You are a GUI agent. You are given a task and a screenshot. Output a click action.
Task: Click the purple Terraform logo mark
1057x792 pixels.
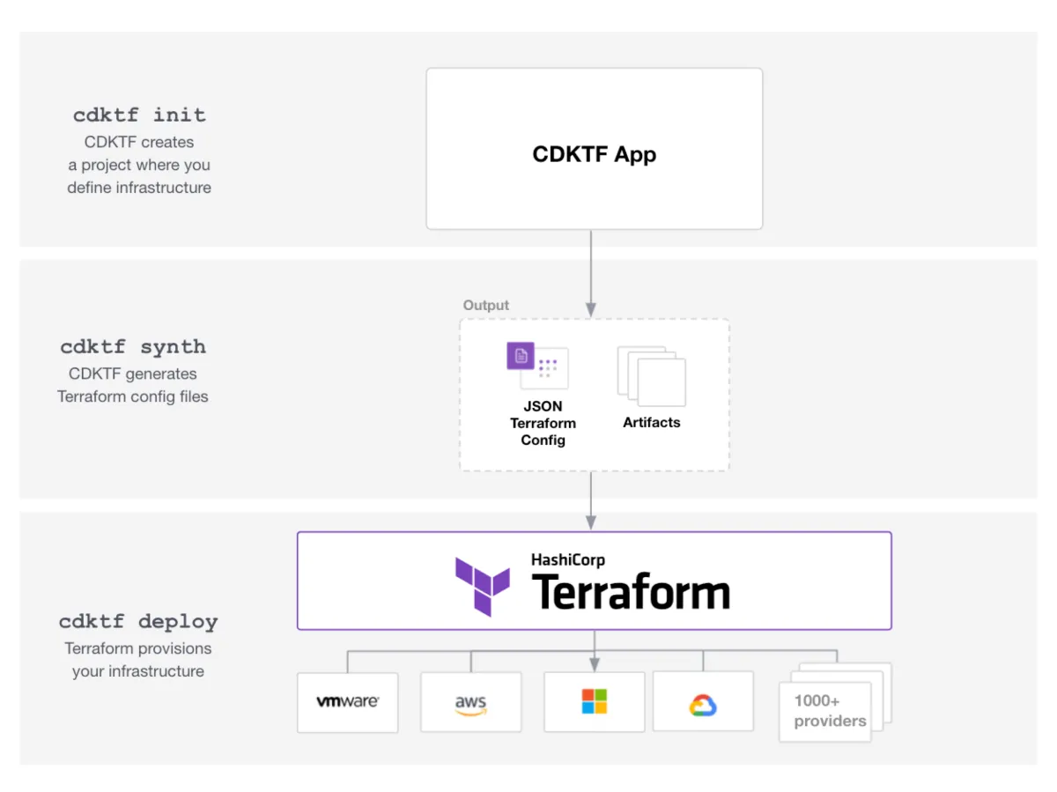483,586
